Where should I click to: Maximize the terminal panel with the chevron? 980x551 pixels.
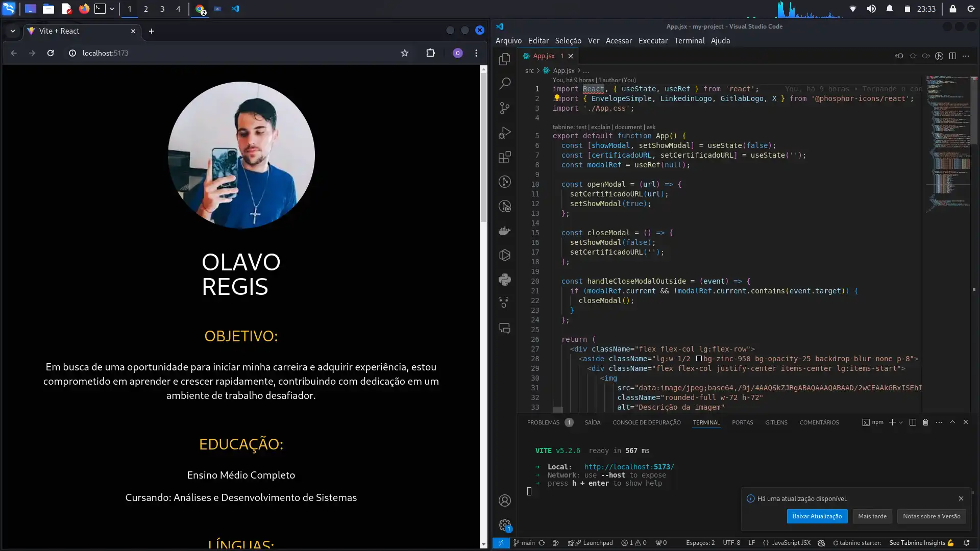[952, 422]
